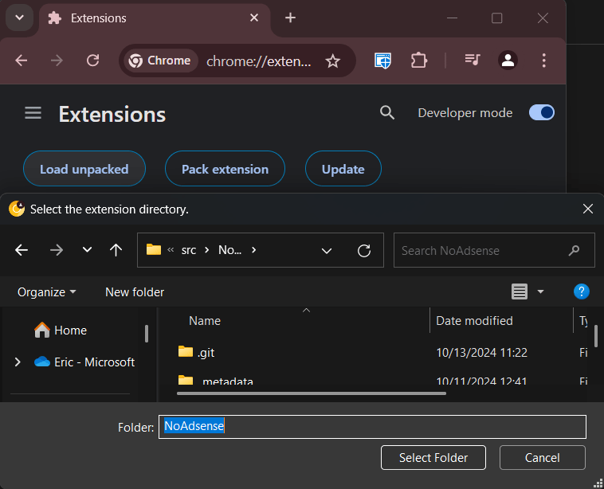The width and height of the screenshot is (604, 489).
Task: Click Select Folder button
Action: (x=433, y=457)
